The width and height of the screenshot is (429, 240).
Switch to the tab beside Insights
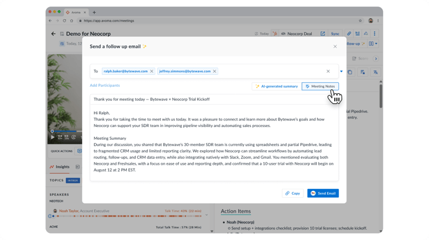pyautogui.click(x=77, y=167)
